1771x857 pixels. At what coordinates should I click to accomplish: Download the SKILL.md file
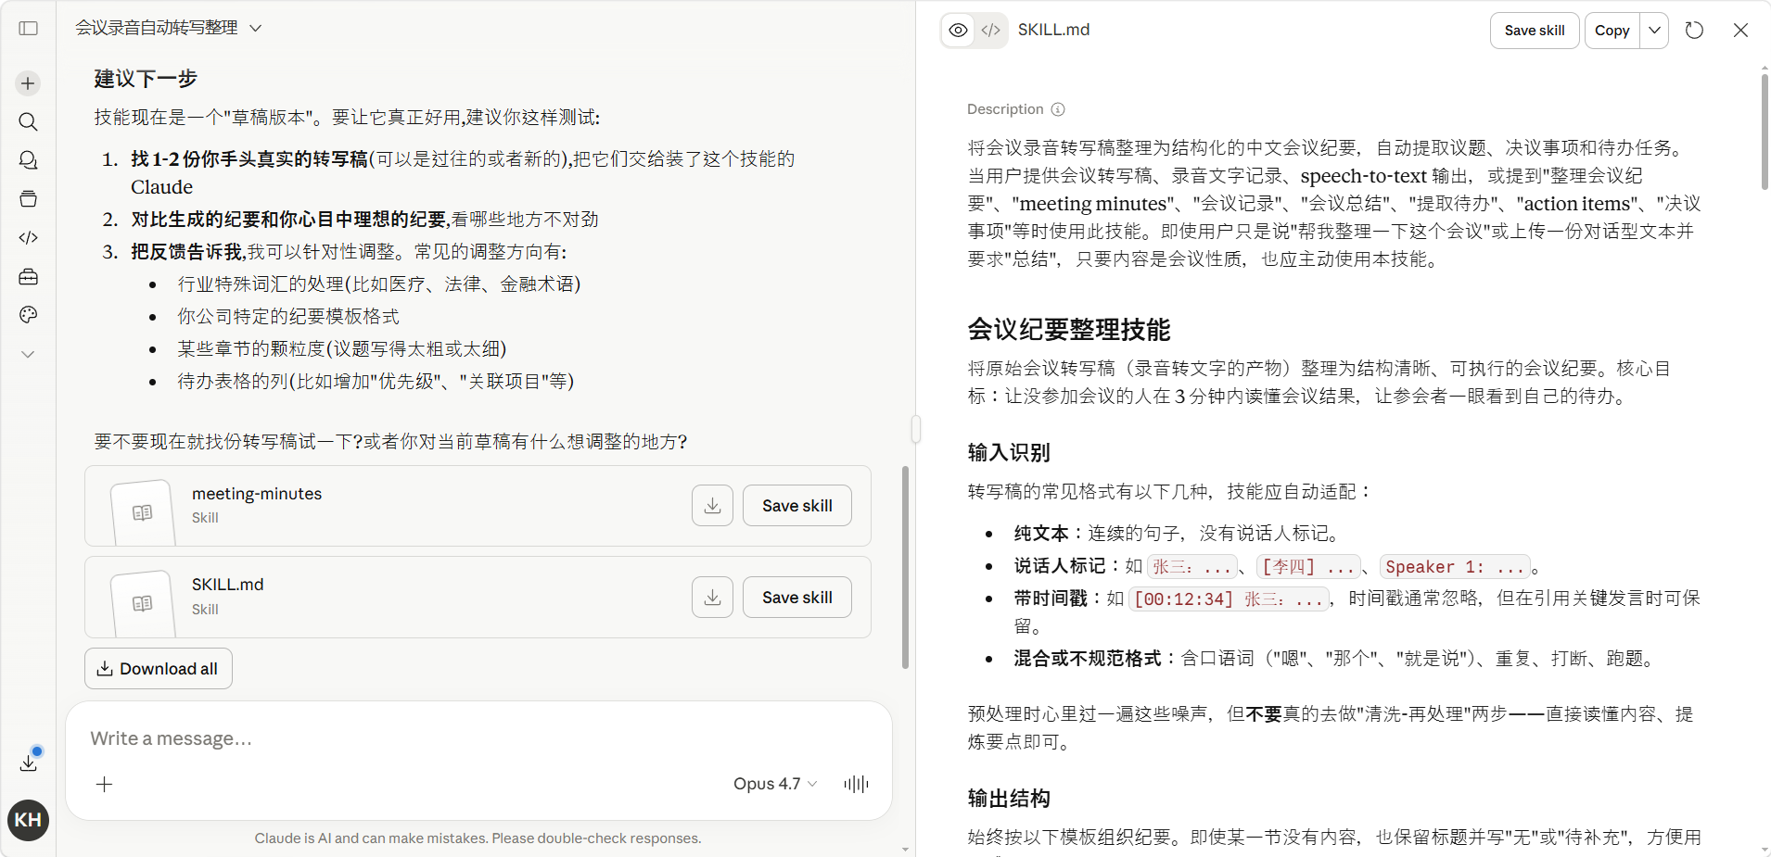tap(712, 598)
